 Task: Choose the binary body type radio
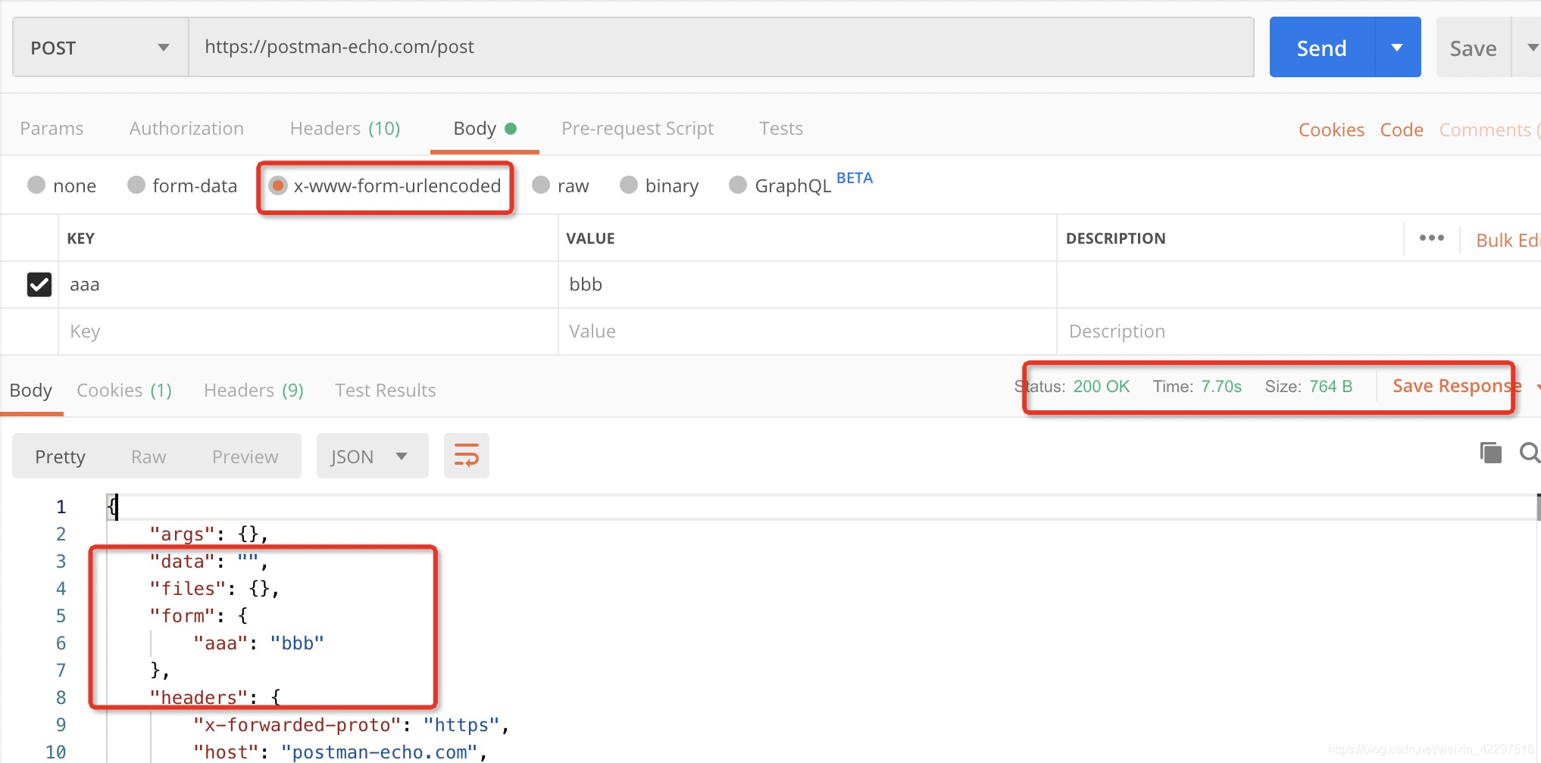(x=629, y=185)
